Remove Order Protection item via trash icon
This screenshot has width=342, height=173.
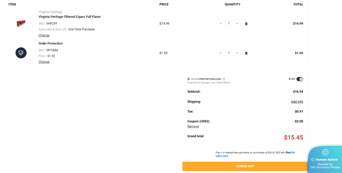pos(246,53)
